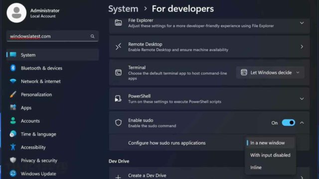The image size is (319, 179).
Task: Click the Accounts person icon
Action: point(13,120)
